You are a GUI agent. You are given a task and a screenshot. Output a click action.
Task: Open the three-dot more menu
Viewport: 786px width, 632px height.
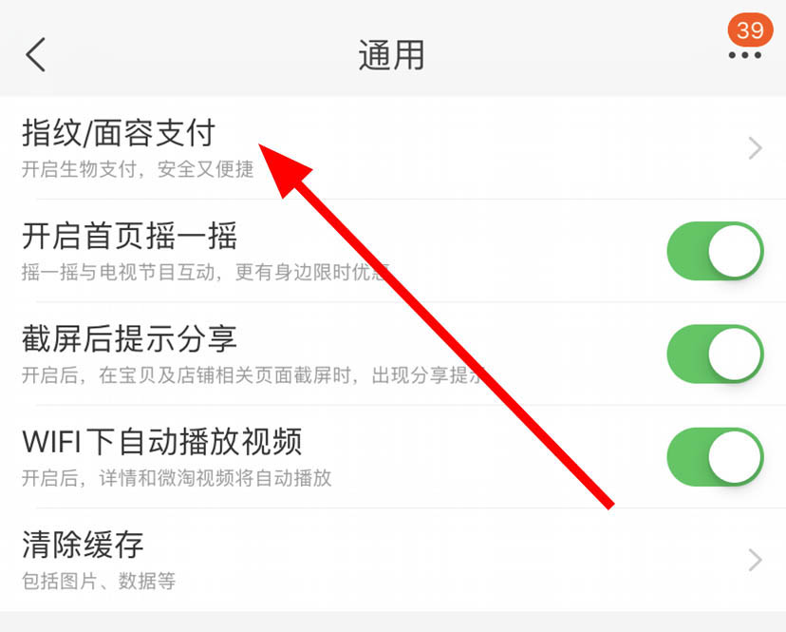(745, 55)
